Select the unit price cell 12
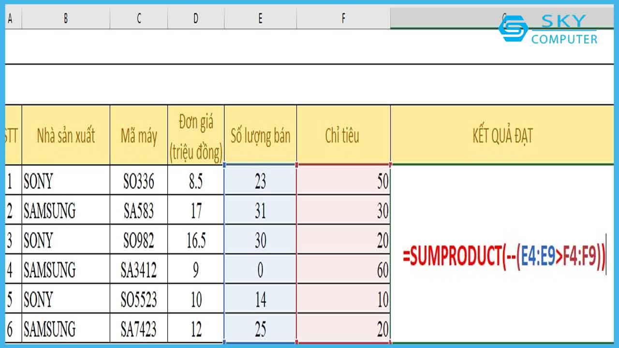619x348 pixels. coord(196,329)
